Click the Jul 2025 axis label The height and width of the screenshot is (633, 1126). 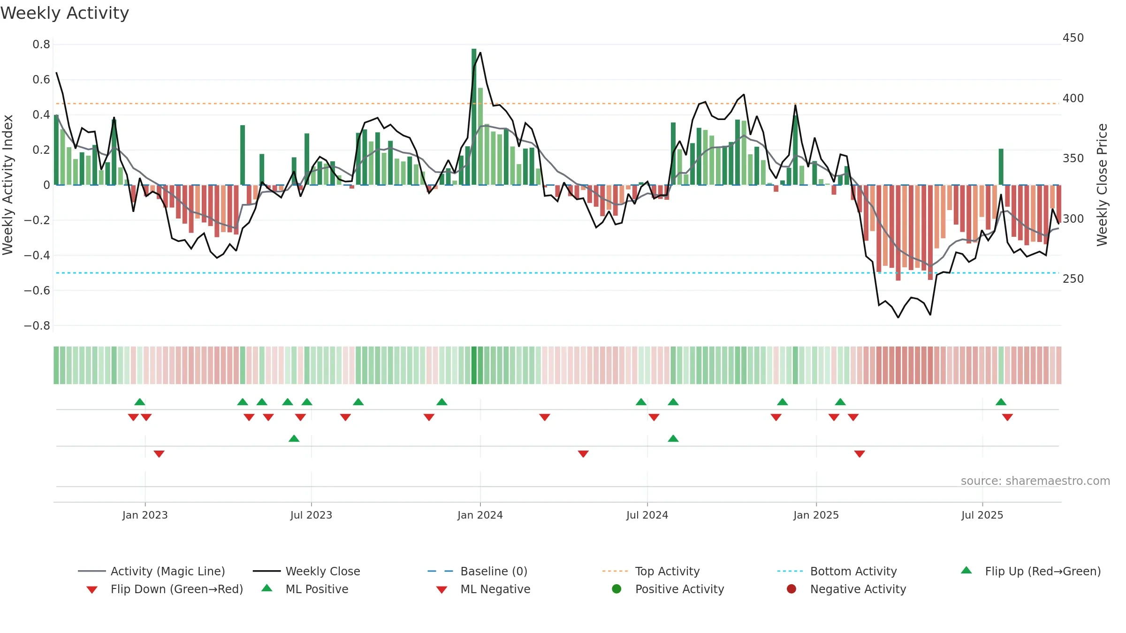(x=982, y=515)
